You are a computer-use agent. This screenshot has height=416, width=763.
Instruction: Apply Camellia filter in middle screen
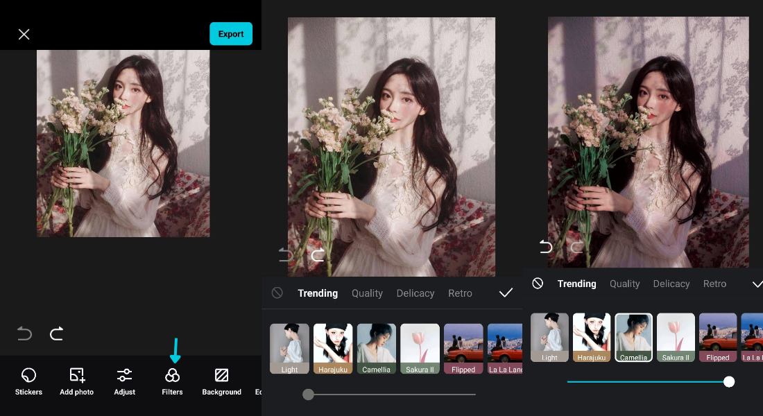coord(376,348)
